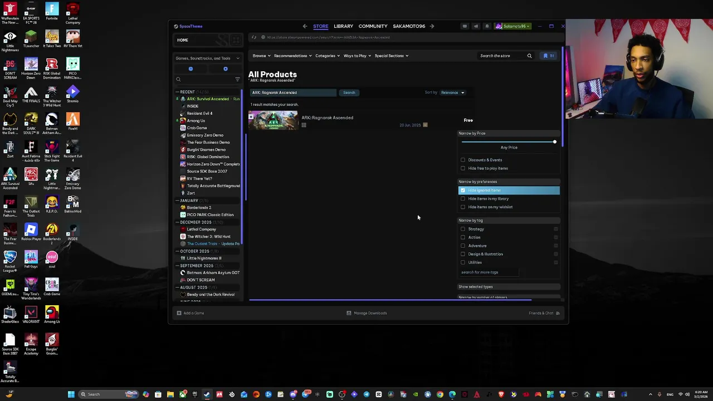
Task: Click HOME in the library sidebar
Action: pyautogui.click(x=183, y=40)
